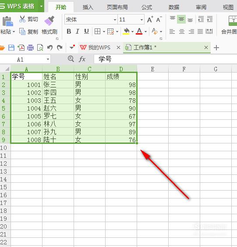This screenshot has width=237, height=247.
Task: Toggle underline formatting
Action: [86, 31]
